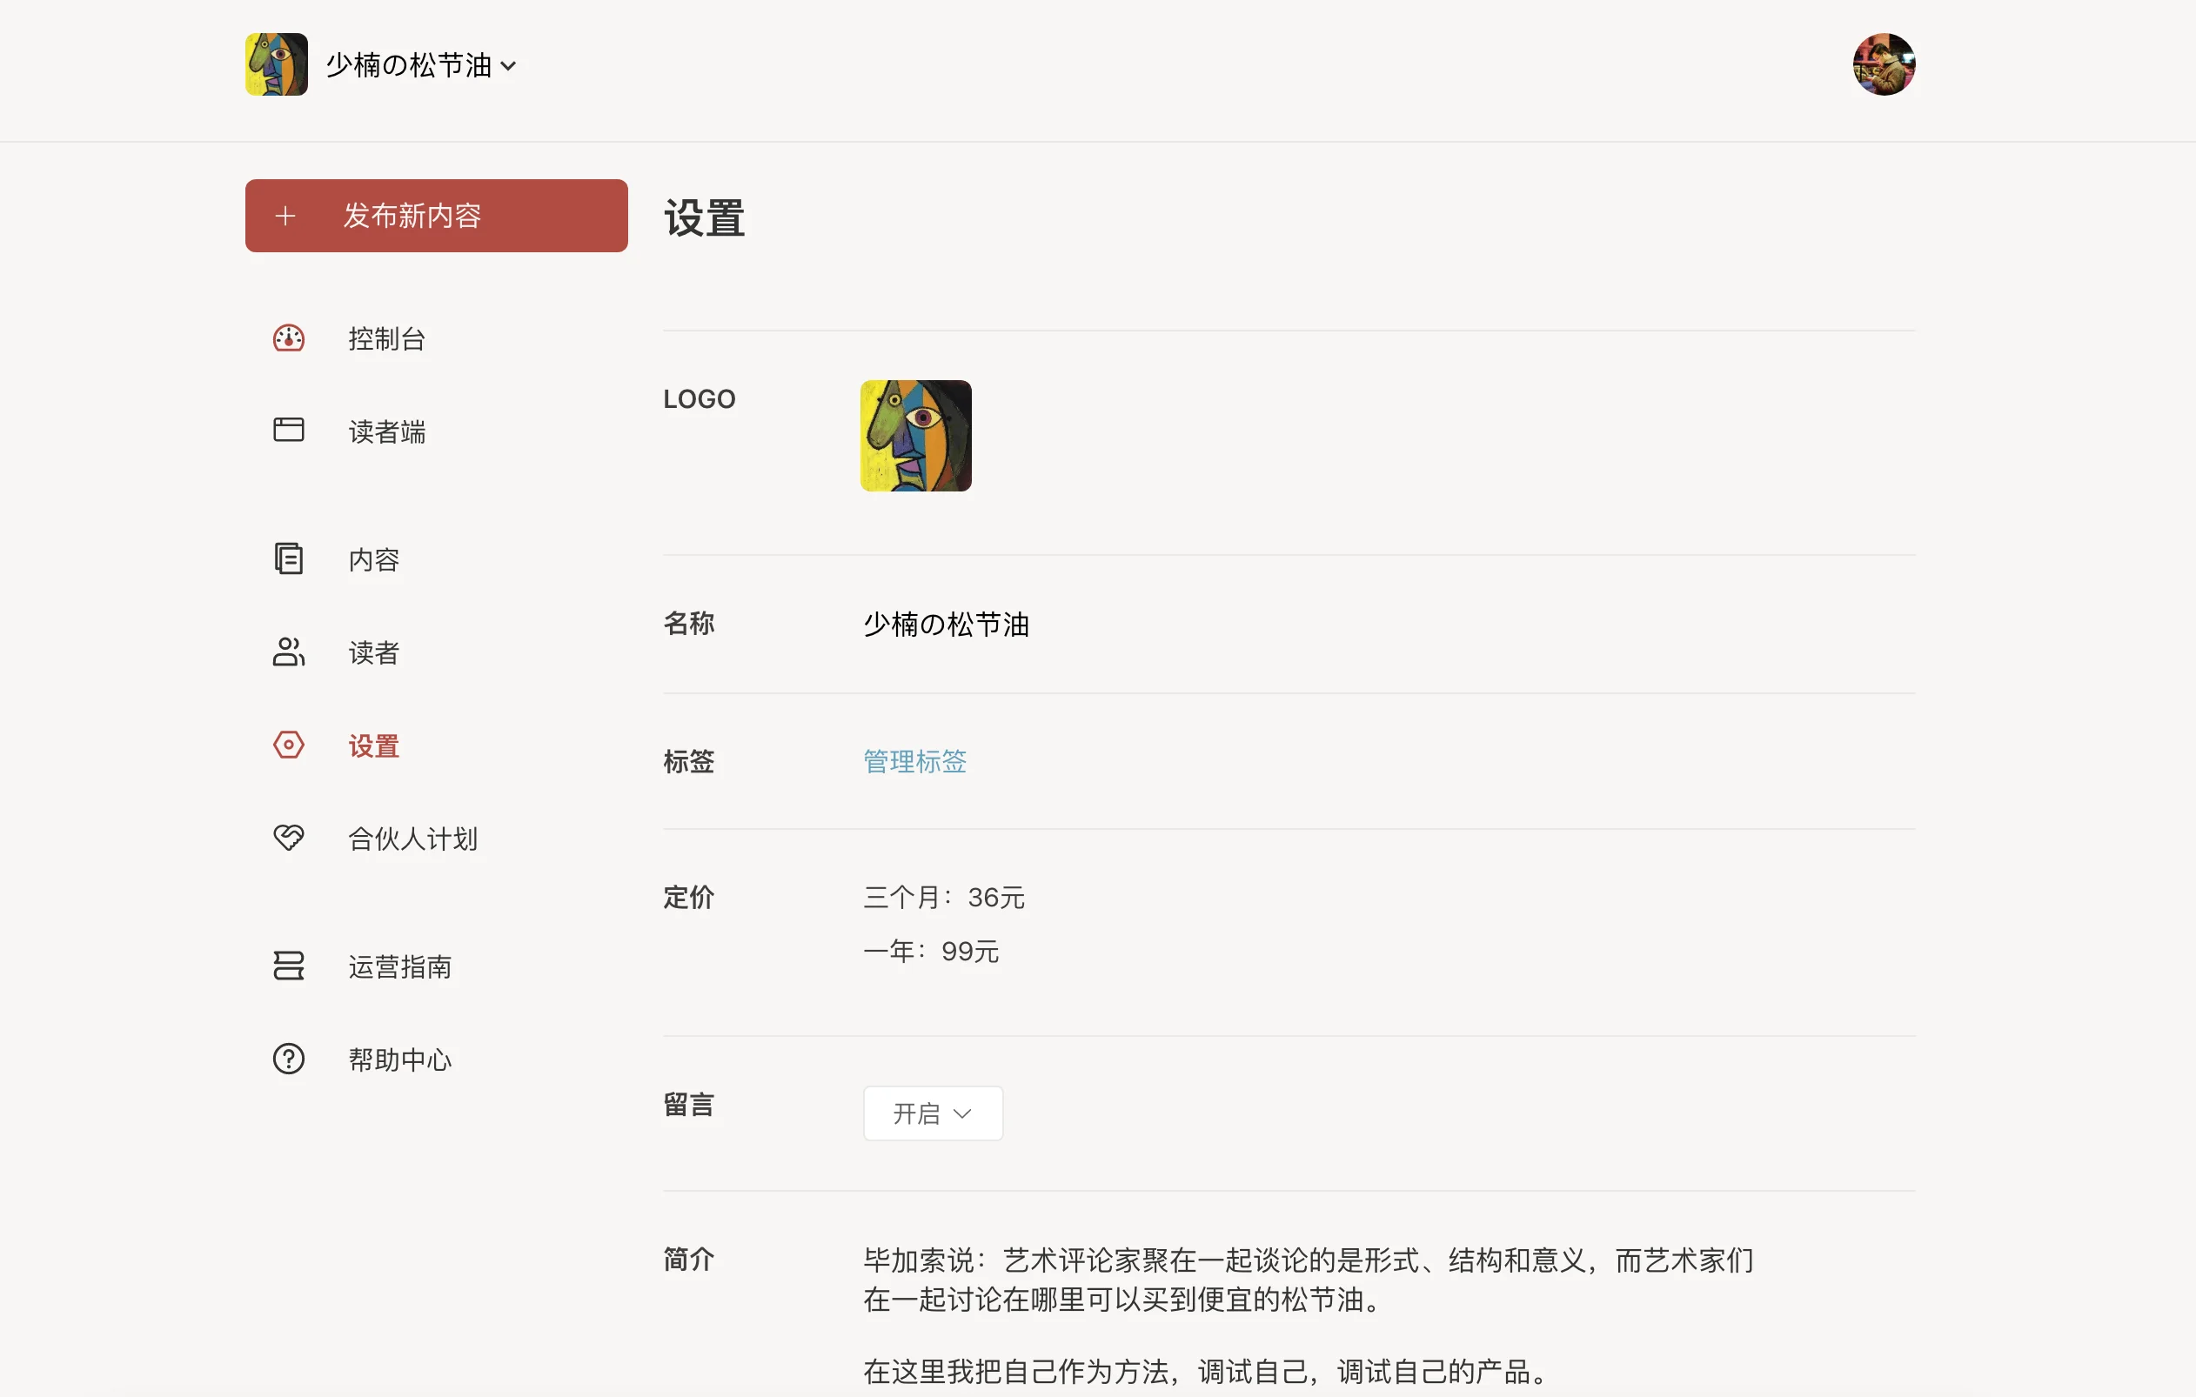Click the partner plan heart icon
This screenshot has height=1397, width=2196.
tap(288, 837)
